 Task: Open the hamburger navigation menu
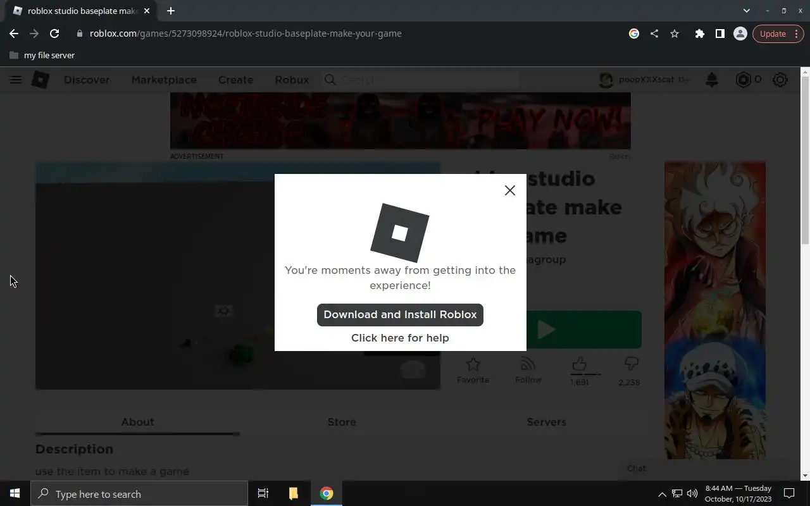tap(16, 80)
